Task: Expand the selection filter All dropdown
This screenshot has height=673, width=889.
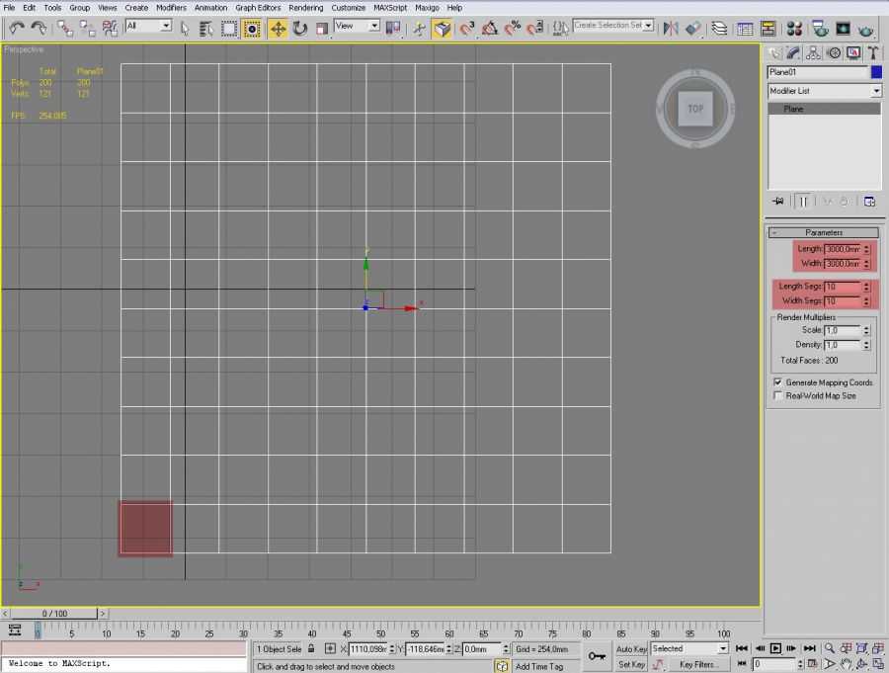Action: pyautogui.click(x=165, y=26)
